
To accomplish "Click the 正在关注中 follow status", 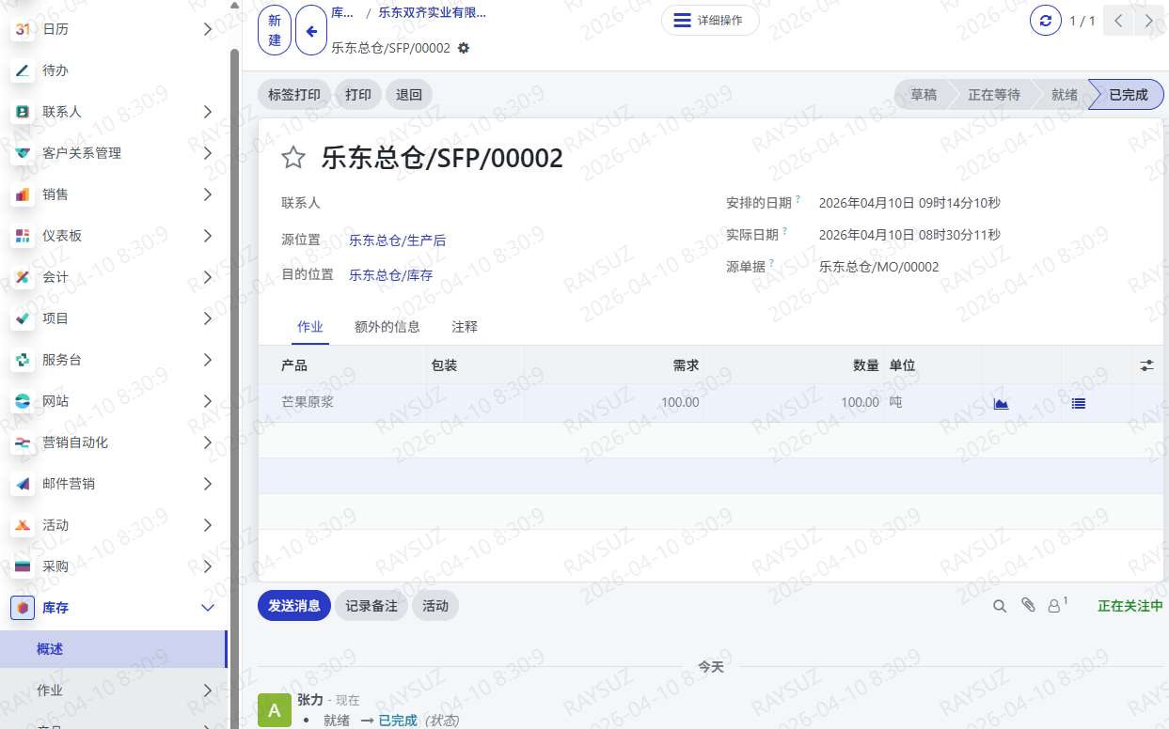I will pyautogui.click(x=1130, y=606).
